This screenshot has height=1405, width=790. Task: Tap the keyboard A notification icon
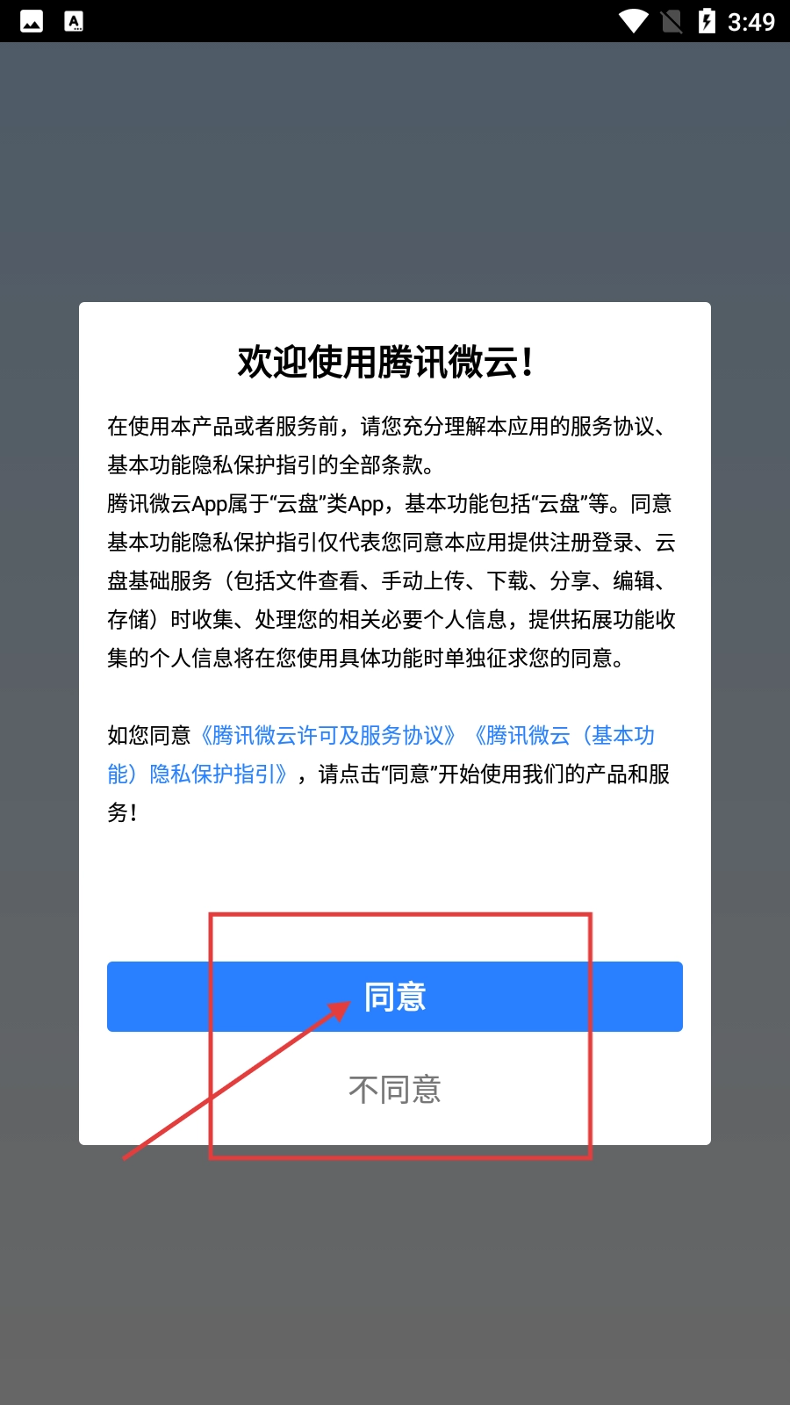75,21
